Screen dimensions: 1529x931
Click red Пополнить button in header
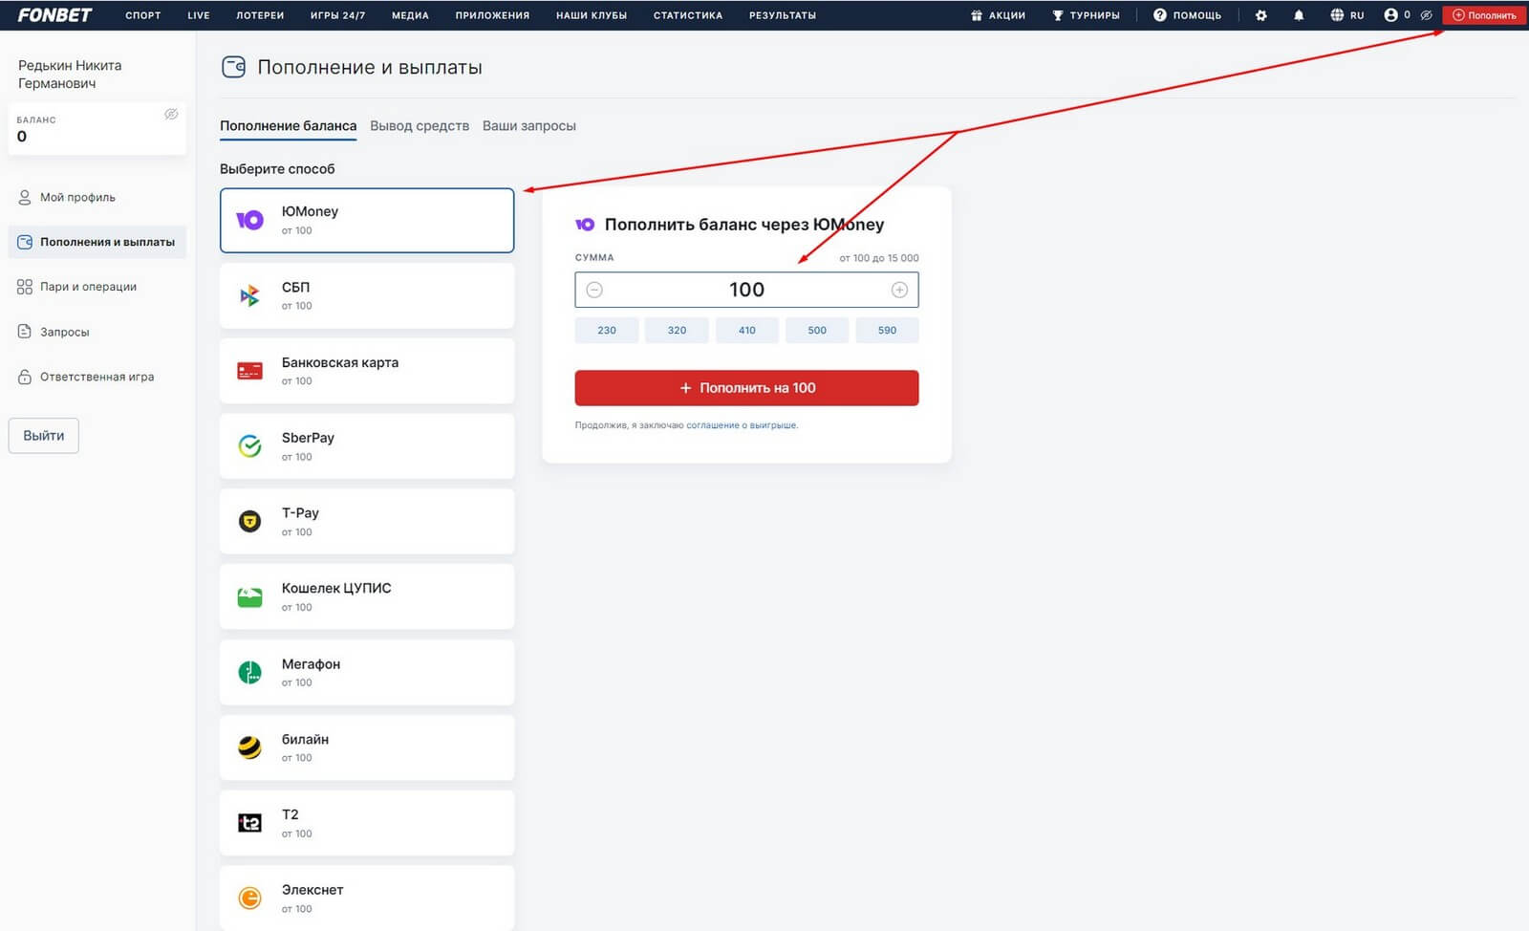(x=1484, y=15)
